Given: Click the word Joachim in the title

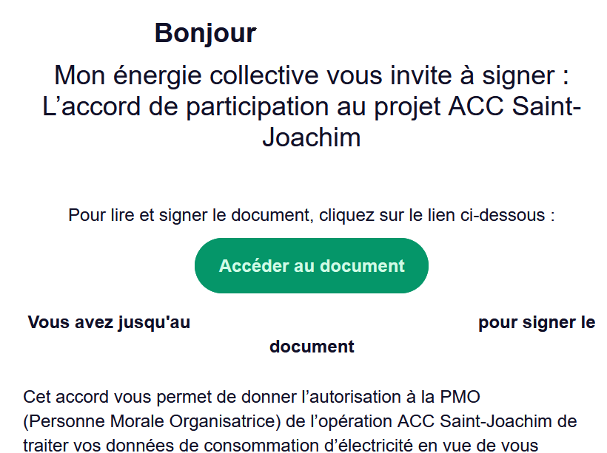Looking at the screenshot, I should coord(311,137).
